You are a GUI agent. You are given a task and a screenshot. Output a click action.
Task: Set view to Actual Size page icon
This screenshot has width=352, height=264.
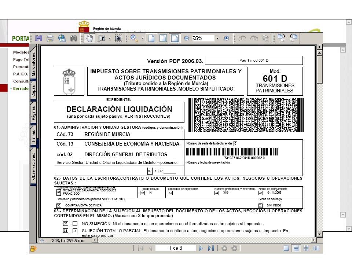coord(151,38)
